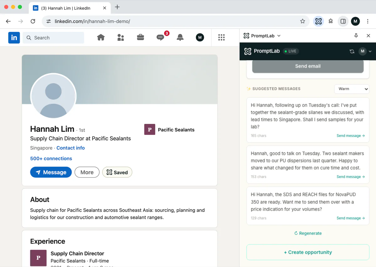Click the Pacific Sealants logo under Experience
This screenshot has height=267, width=376.
click(x=38, y=258)
